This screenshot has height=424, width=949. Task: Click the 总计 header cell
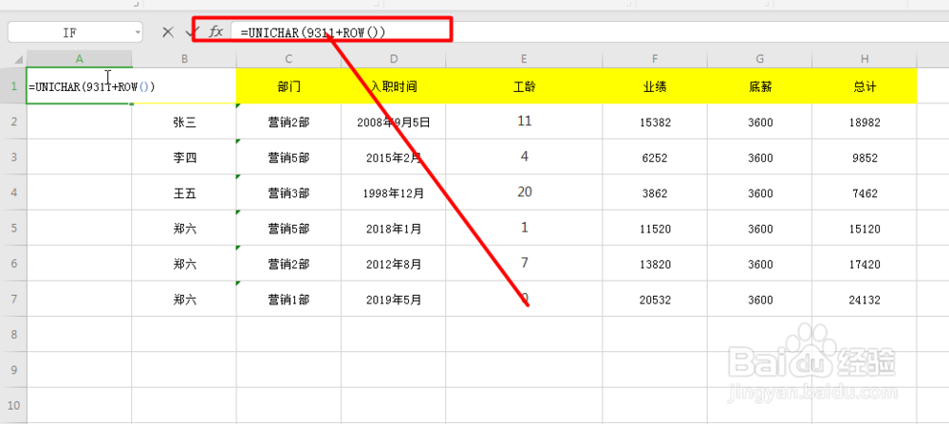pyautogui.click(x=865, y=86)
